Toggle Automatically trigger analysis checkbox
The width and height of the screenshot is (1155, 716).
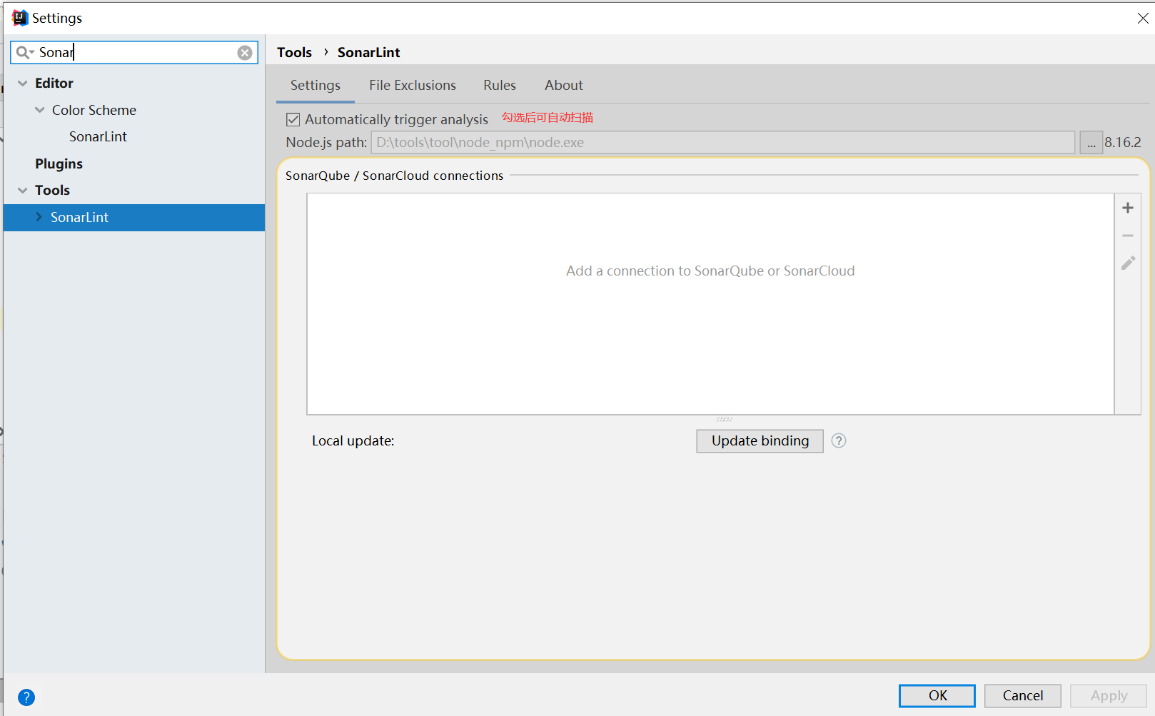[x=293, y=120]
